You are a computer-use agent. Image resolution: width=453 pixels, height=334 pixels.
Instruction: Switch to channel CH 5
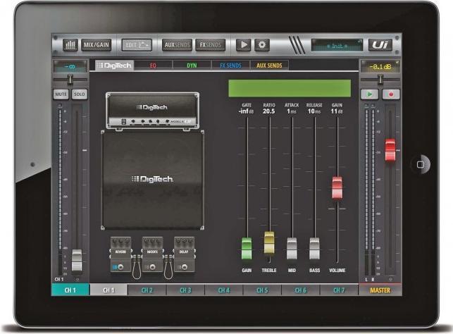(x=262, y=290)
